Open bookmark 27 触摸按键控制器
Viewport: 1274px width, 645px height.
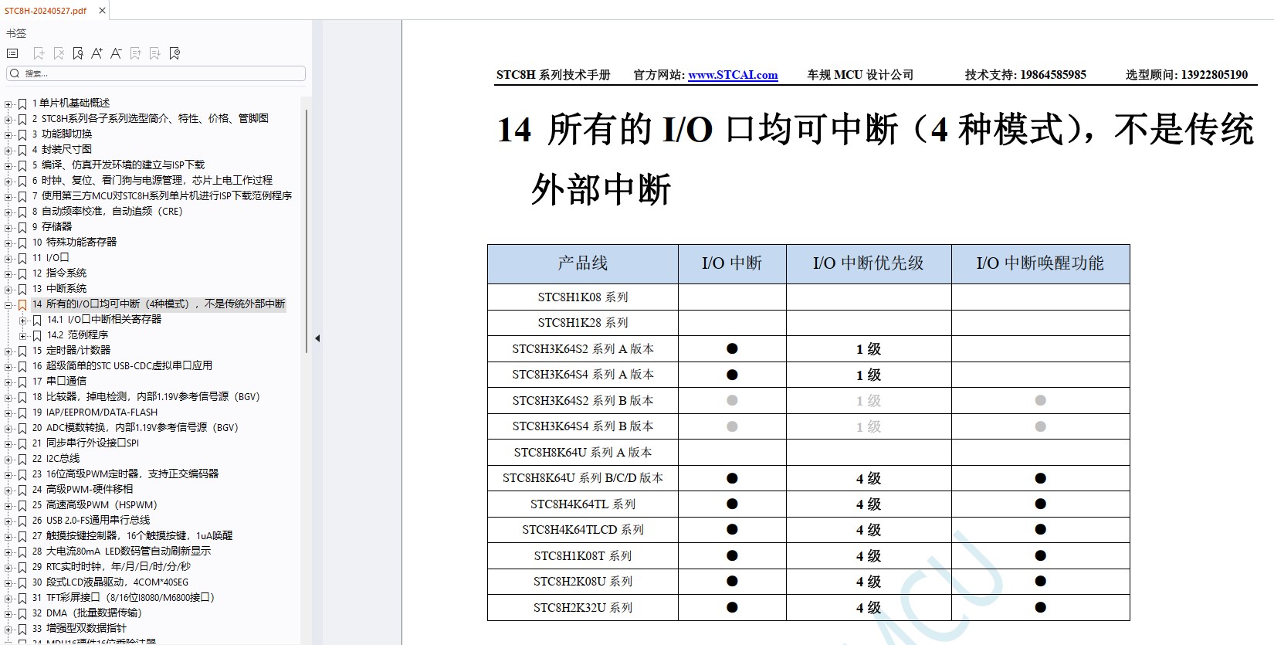tap(132, 535)
